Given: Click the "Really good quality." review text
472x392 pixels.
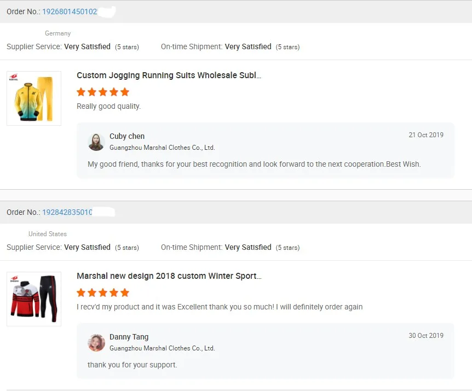Looking at the screenshot, I should pyautogui.click(x=108, y=106).
